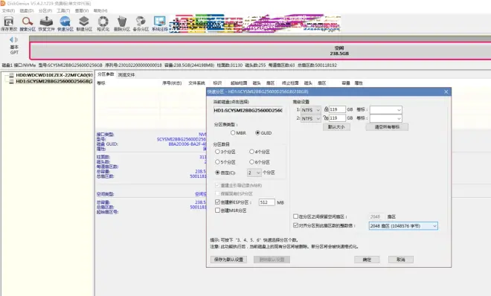The height and width of the screenshot is (296, 491).
Task: Toggle align partitions to sector multiple checkbox
Action: click(x=295, y=225)
